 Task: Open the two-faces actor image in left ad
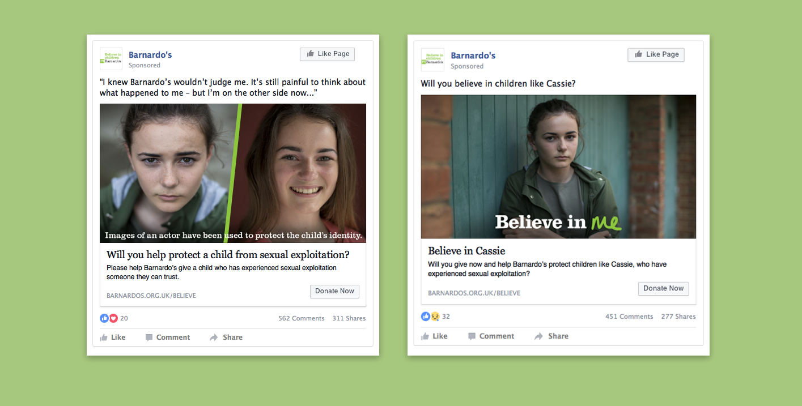tap(233, 173)
